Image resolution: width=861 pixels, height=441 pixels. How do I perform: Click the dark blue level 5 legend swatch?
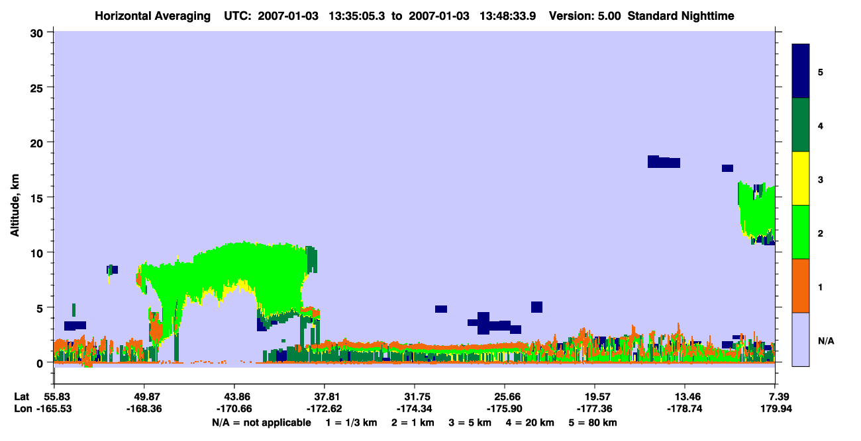pos(801,71)
